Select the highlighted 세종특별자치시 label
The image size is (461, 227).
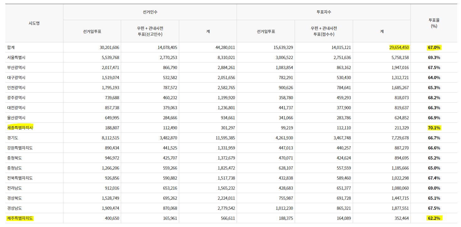coord(20,128)
